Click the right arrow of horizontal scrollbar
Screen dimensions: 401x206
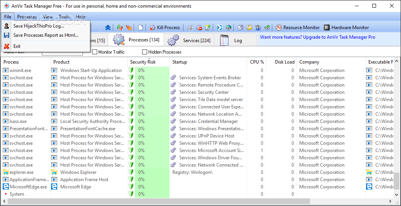tap(391, 201)
